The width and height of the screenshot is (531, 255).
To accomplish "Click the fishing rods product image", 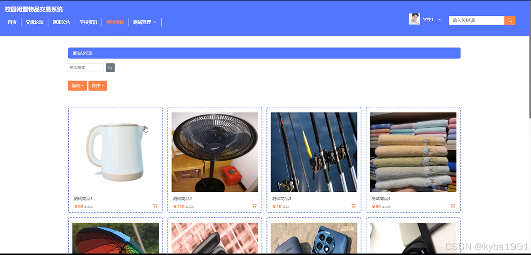I will 314,152.
